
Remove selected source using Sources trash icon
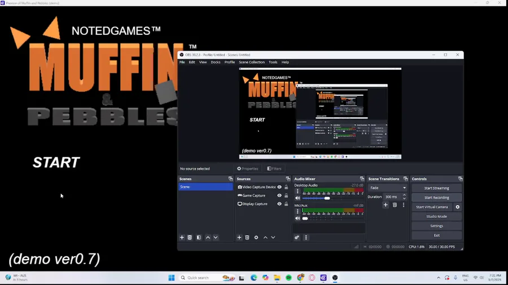[x=247, y=238]
